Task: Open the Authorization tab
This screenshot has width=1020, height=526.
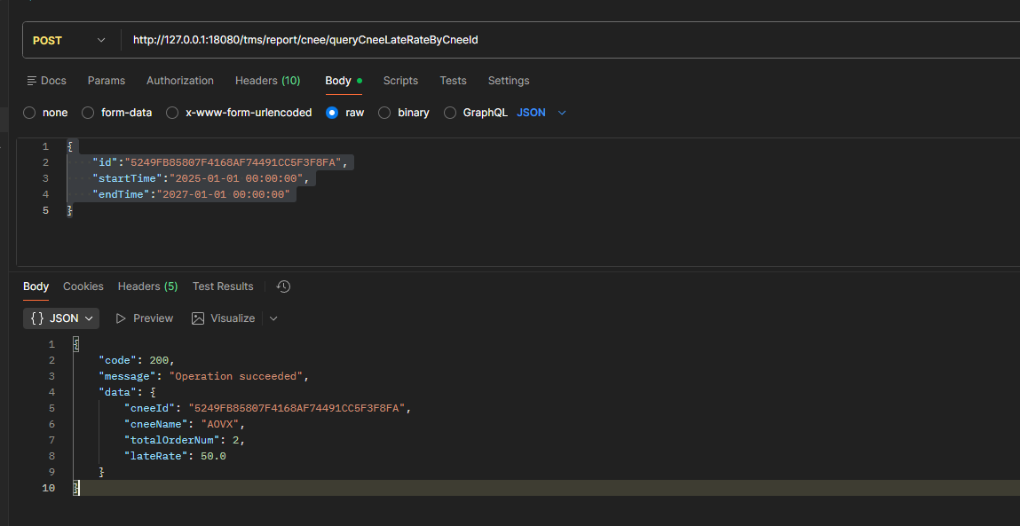Action: coord(179,81)
